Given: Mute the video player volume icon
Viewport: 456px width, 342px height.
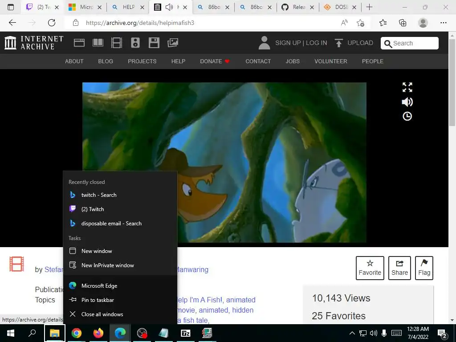Looking at the screenshot, I should (x=407, y=102).
